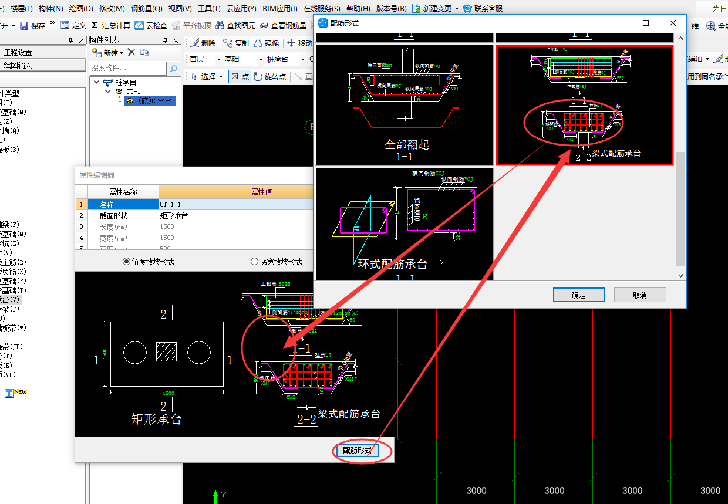728x504 pixels.
Task: Close the component list (构件列表) panel
Action: [x=176, y=40]
